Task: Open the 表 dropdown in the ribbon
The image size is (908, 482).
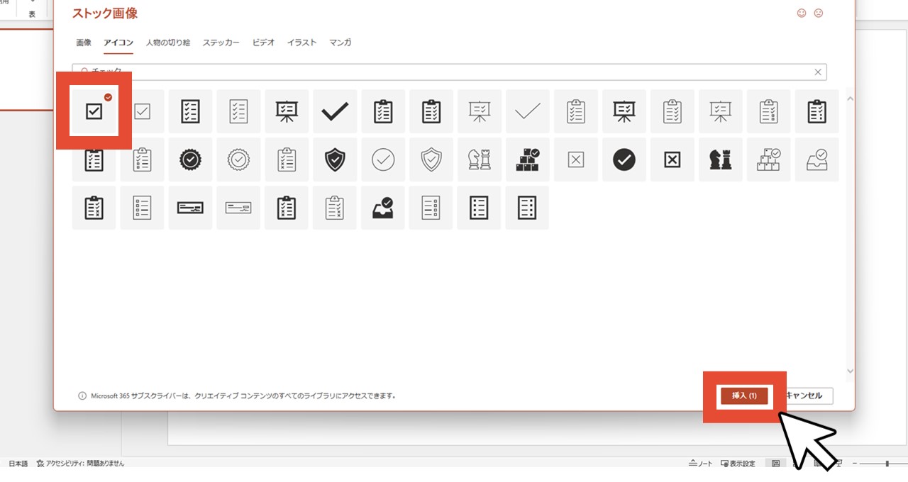Action: [x=32, y=9]
